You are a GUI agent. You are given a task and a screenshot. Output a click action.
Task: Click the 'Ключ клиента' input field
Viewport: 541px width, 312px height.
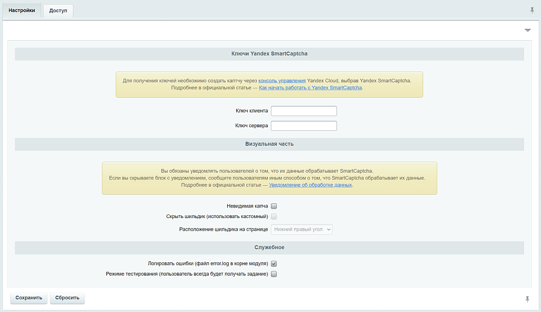[x=303, y=111]
